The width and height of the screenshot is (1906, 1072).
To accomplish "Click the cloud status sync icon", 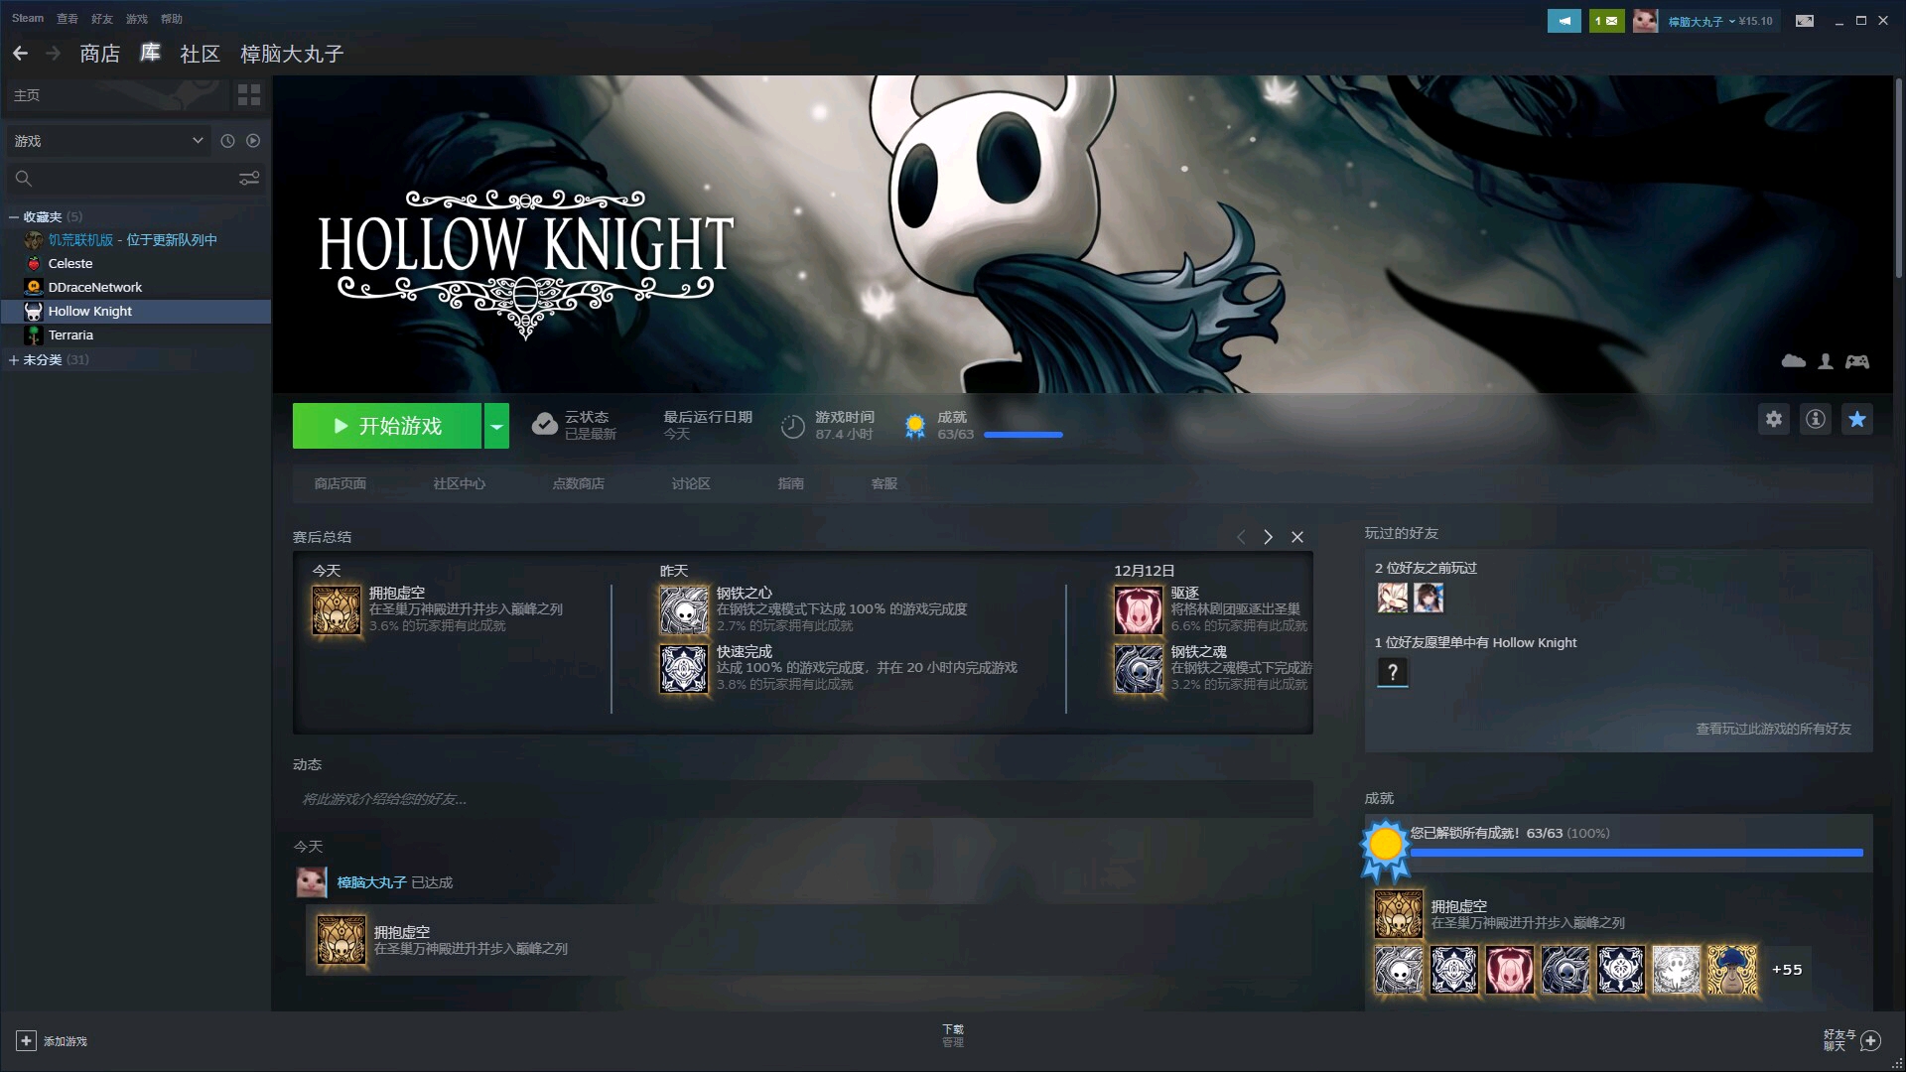I will 544,425.
